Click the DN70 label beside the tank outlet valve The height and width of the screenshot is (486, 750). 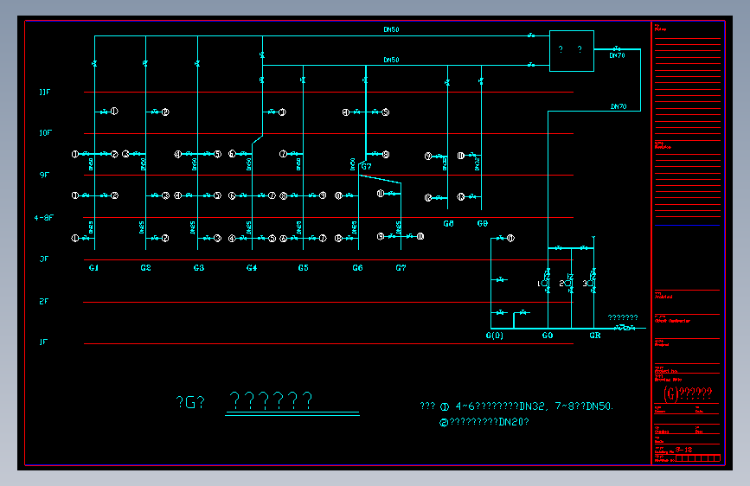coord(617,55)
